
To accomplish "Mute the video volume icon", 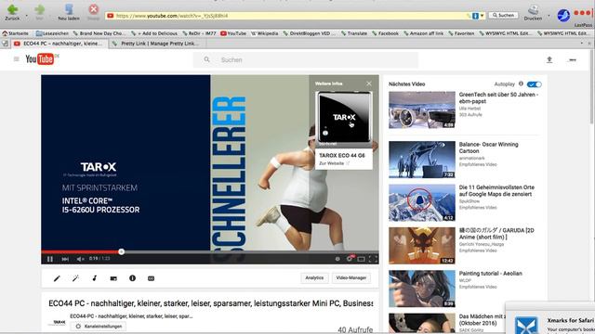I will [x=80, y=259].
